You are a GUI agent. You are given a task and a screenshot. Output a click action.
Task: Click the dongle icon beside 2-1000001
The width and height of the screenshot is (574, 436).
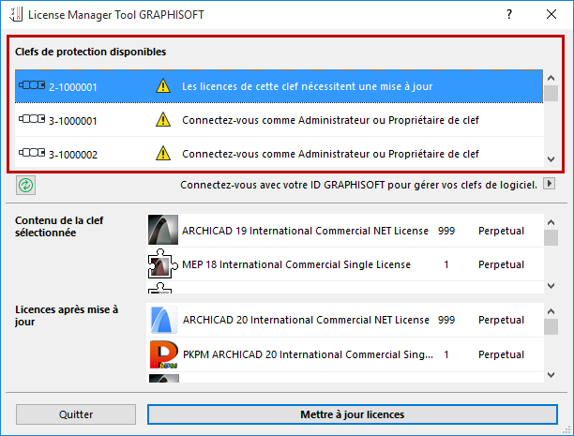coord(32,85)
